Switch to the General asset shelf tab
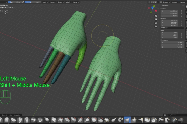The height and width of the screenshot is (124, 187). 4,115
